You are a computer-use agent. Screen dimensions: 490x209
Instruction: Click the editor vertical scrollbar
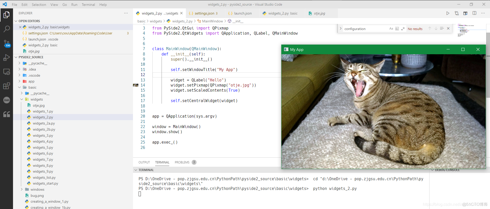click(x=488, y=65)
